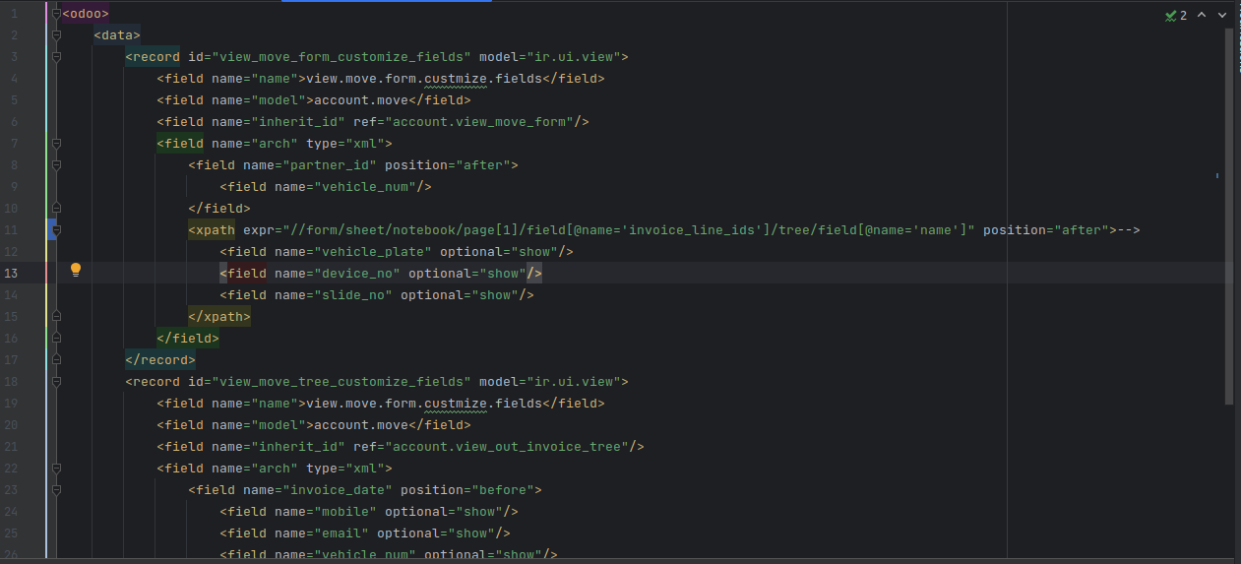This screenshot has width=1241, height=564.
Task: Collapse the <odoo> root tag fold on line 1
Action: coord(56,14)
